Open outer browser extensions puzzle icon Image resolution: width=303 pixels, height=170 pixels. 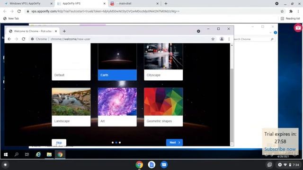(291, 11)
